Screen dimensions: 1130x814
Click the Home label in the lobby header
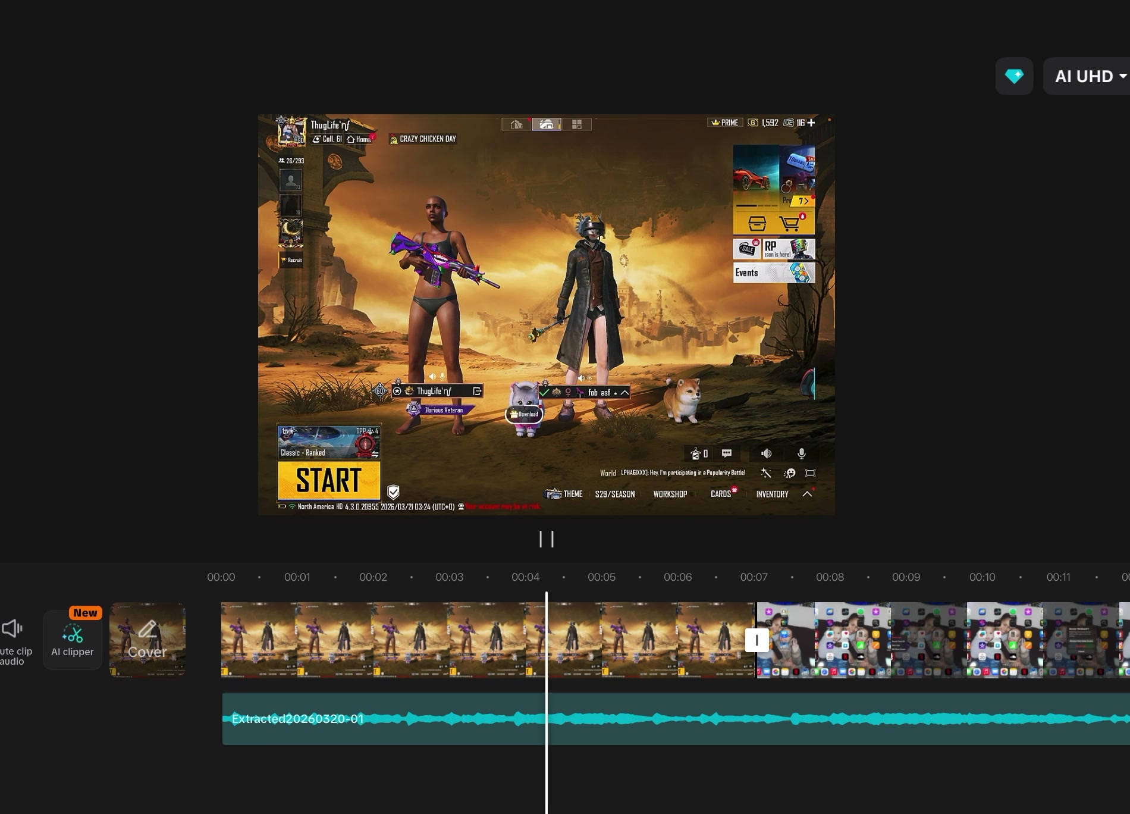[x=359, y=139]
